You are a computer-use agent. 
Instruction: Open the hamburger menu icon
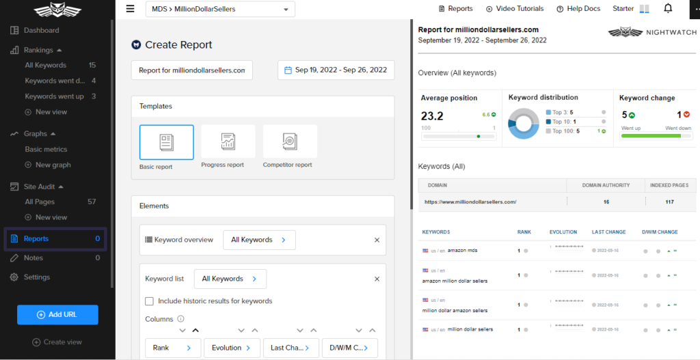click(130, 9)
